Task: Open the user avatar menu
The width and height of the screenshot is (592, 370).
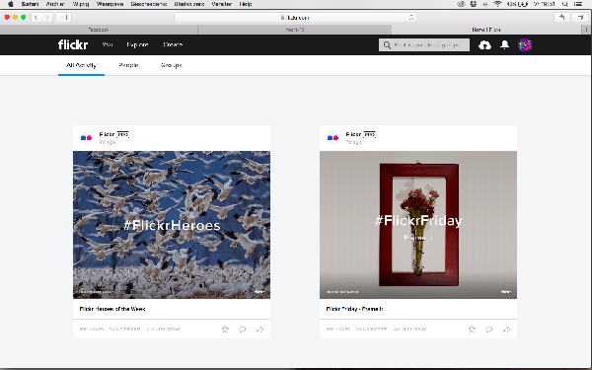Action: coord(525,45)
